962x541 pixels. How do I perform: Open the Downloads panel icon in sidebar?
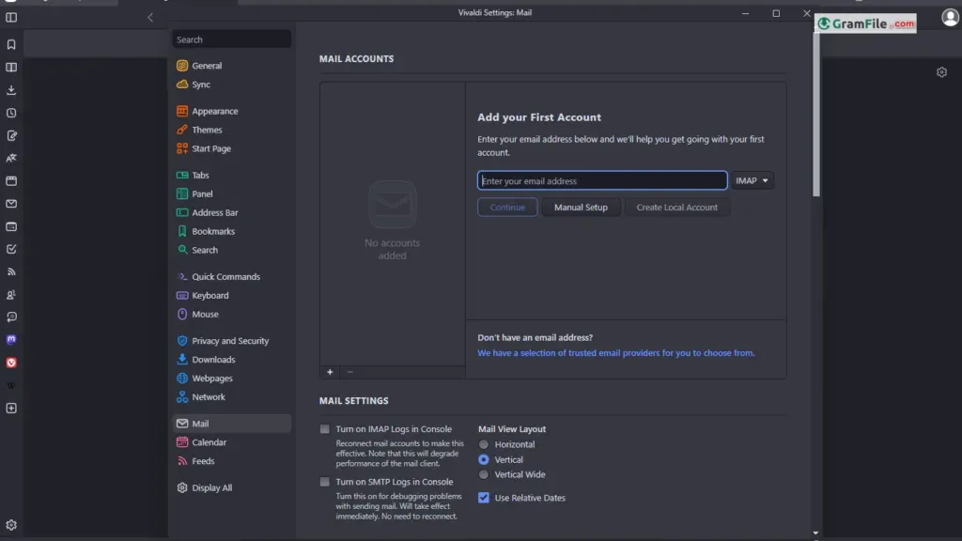pos(11,90)
